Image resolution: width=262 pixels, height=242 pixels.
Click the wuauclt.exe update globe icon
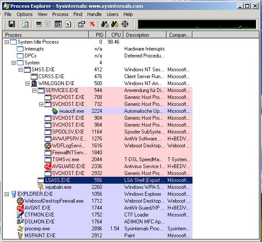tap(55, 111)
